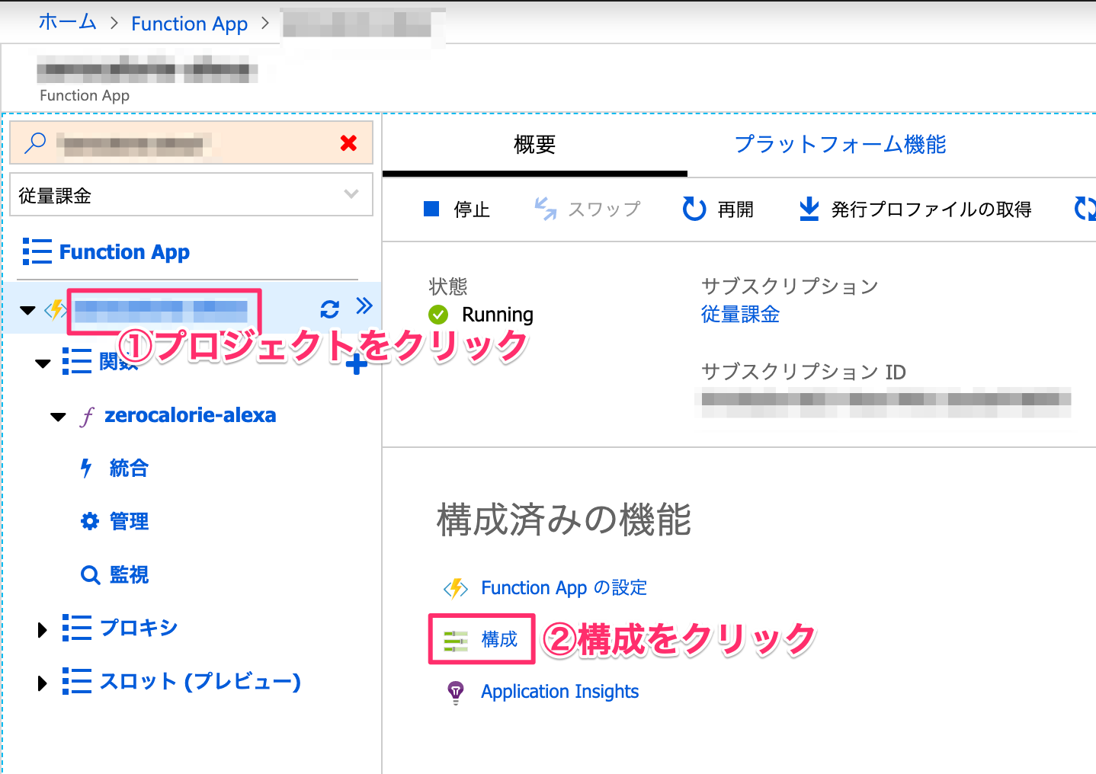The height and width of the screenshot is (774, 1096).
Task: Select zerocalorie-alexa in the tree
Action: (x=191, y=415)
